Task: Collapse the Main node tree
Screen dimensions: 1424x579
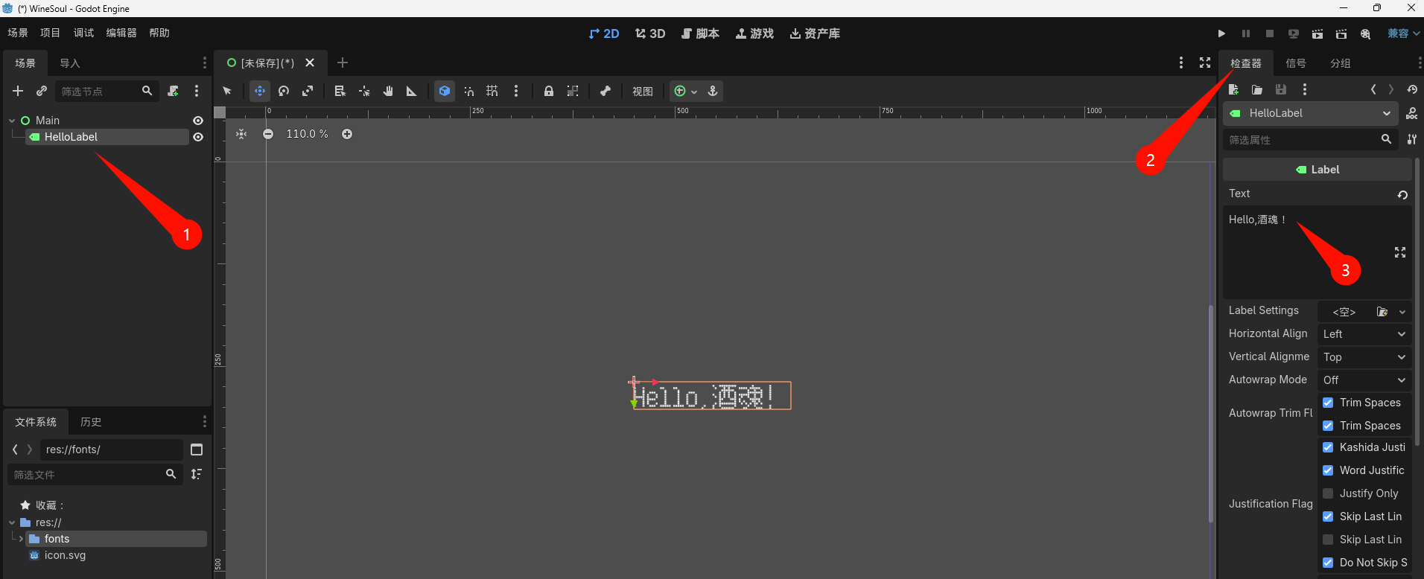Action: point(12,121)
